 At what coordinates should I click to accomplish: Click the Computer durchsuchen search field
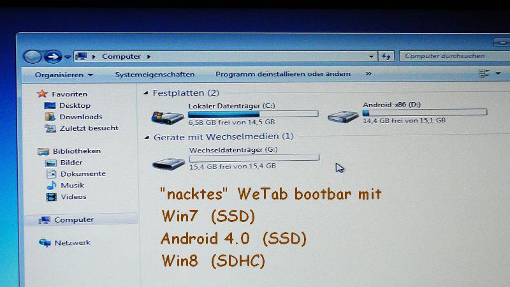point(455,56)
